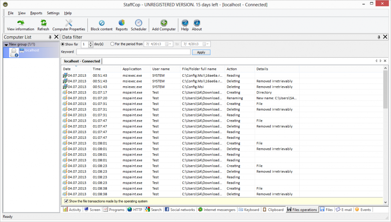Screen dimensions: 391x222
Task: Select the 'For the period from' radio button
Action: [x=112, y=44]
